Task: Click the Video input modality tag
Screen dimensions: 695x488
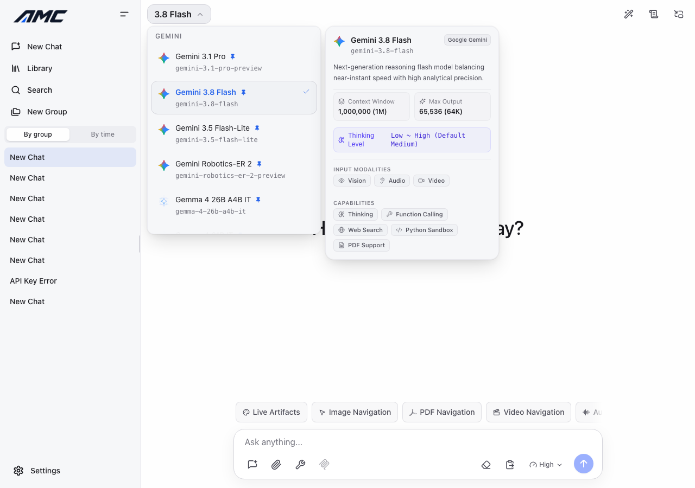Action: 432,181
